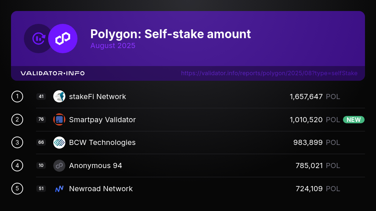The width and height of the screenshot is (376, 211).
Task: Click the Newroad Network logo icon
Action: 59,189
